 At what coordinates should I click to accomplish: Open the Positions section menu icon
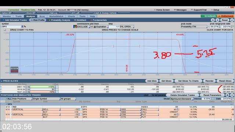coord(232,95)
